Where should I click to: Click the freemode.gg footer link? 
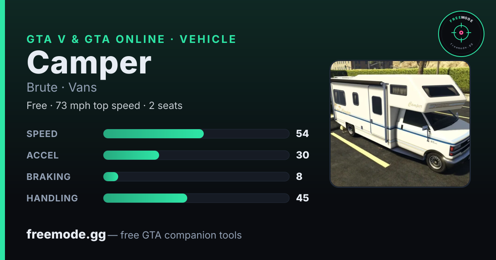tap(66, 235)
